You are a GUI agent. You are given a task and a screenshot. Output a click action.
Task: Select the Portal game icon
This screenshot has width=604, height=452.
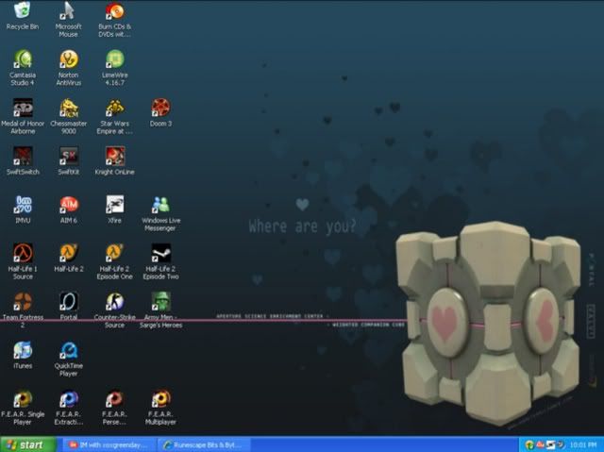coord(68,301)
